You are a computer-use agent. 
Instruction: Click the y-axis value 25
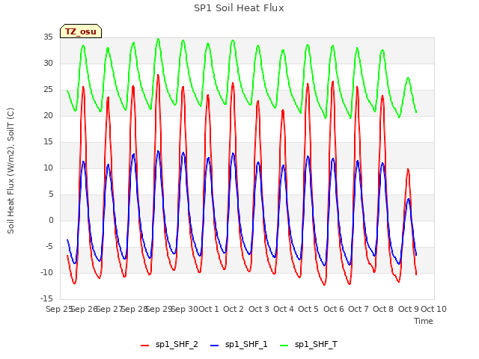(x=48, y=90)
